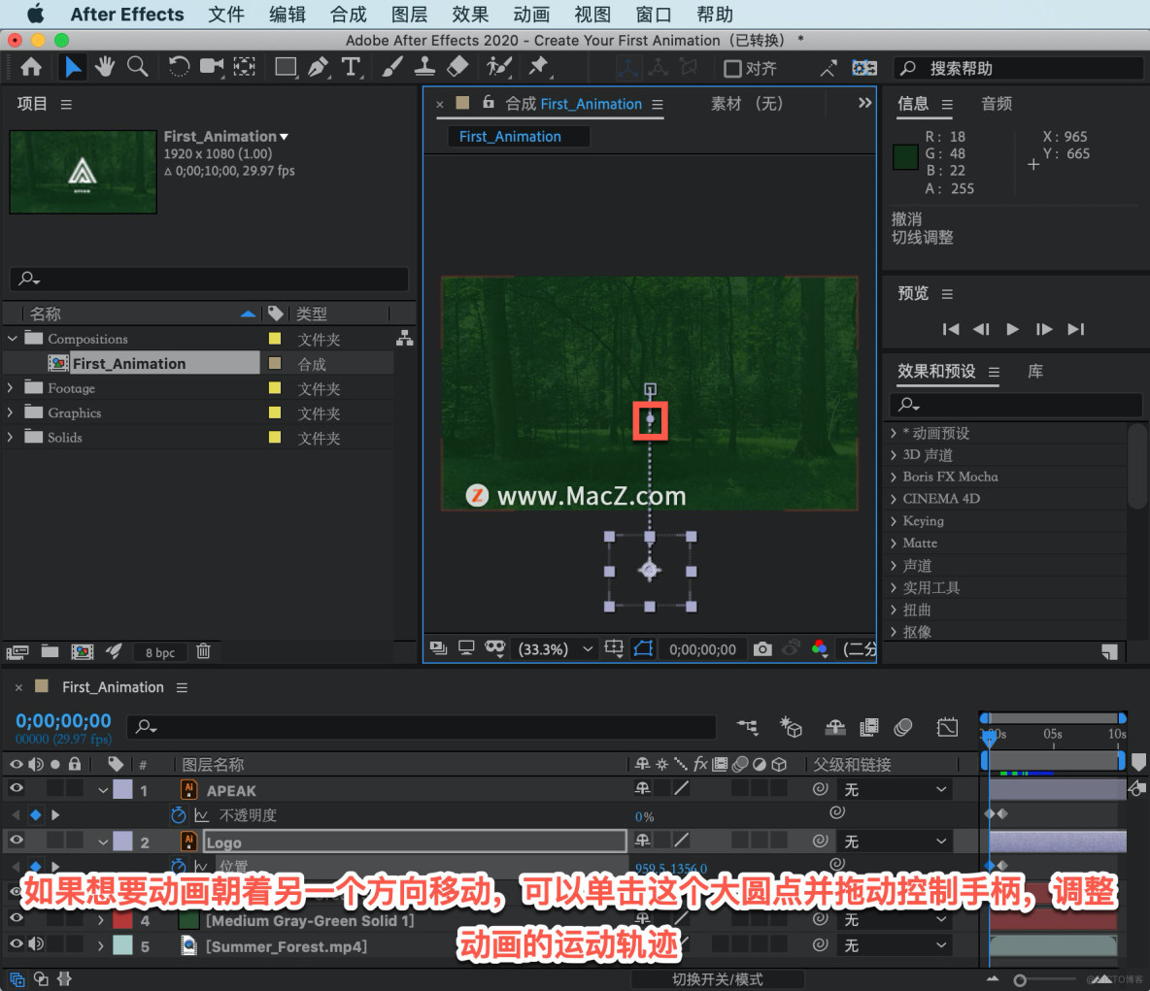Collapse the Compositions folder
Screen dimensions: 1150x991
pos(13,339)
